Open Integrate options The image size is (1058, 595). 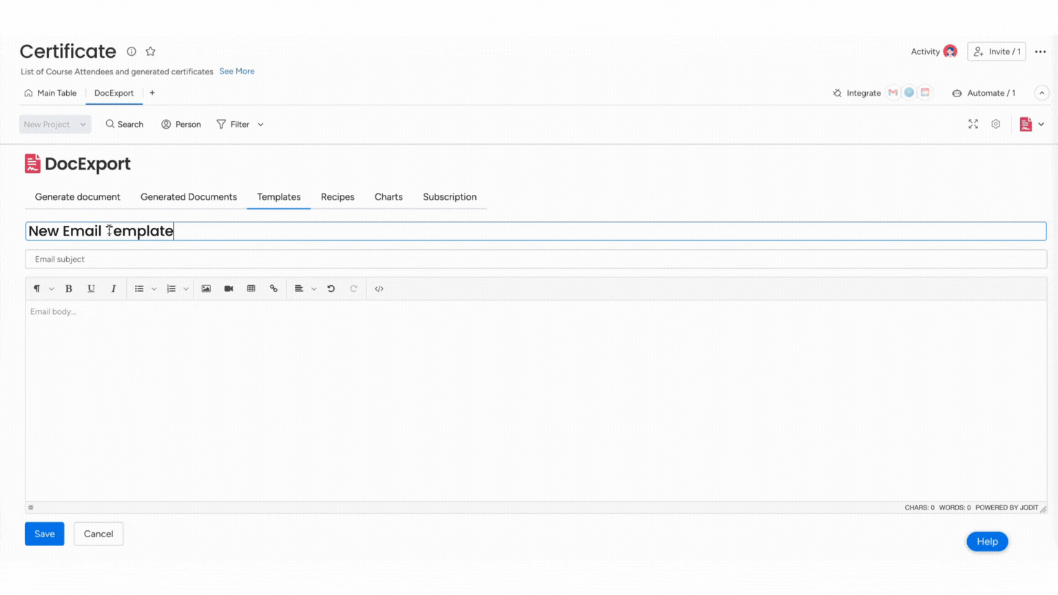coord(857,93)
